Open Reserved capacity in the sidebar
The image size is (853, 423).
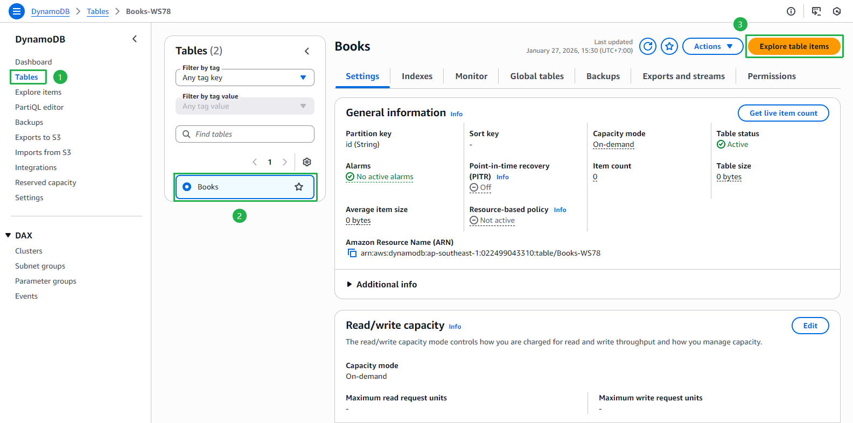pyautogui.click(x=46, y=182)
